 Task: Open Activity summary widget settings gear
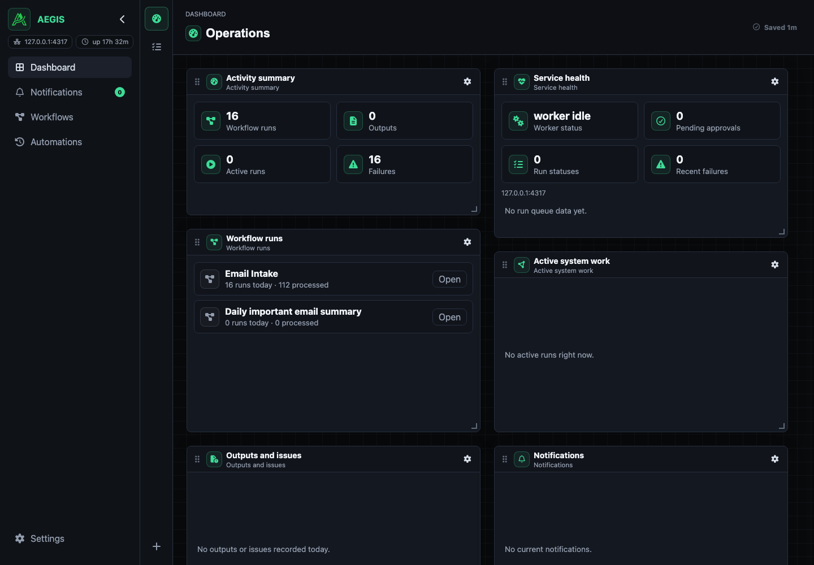[467, 81]
